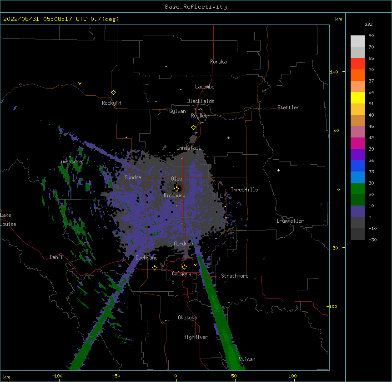
Task: Click the yellow V marker northwest of RockyMH
Action: click(x=80, y=83)
